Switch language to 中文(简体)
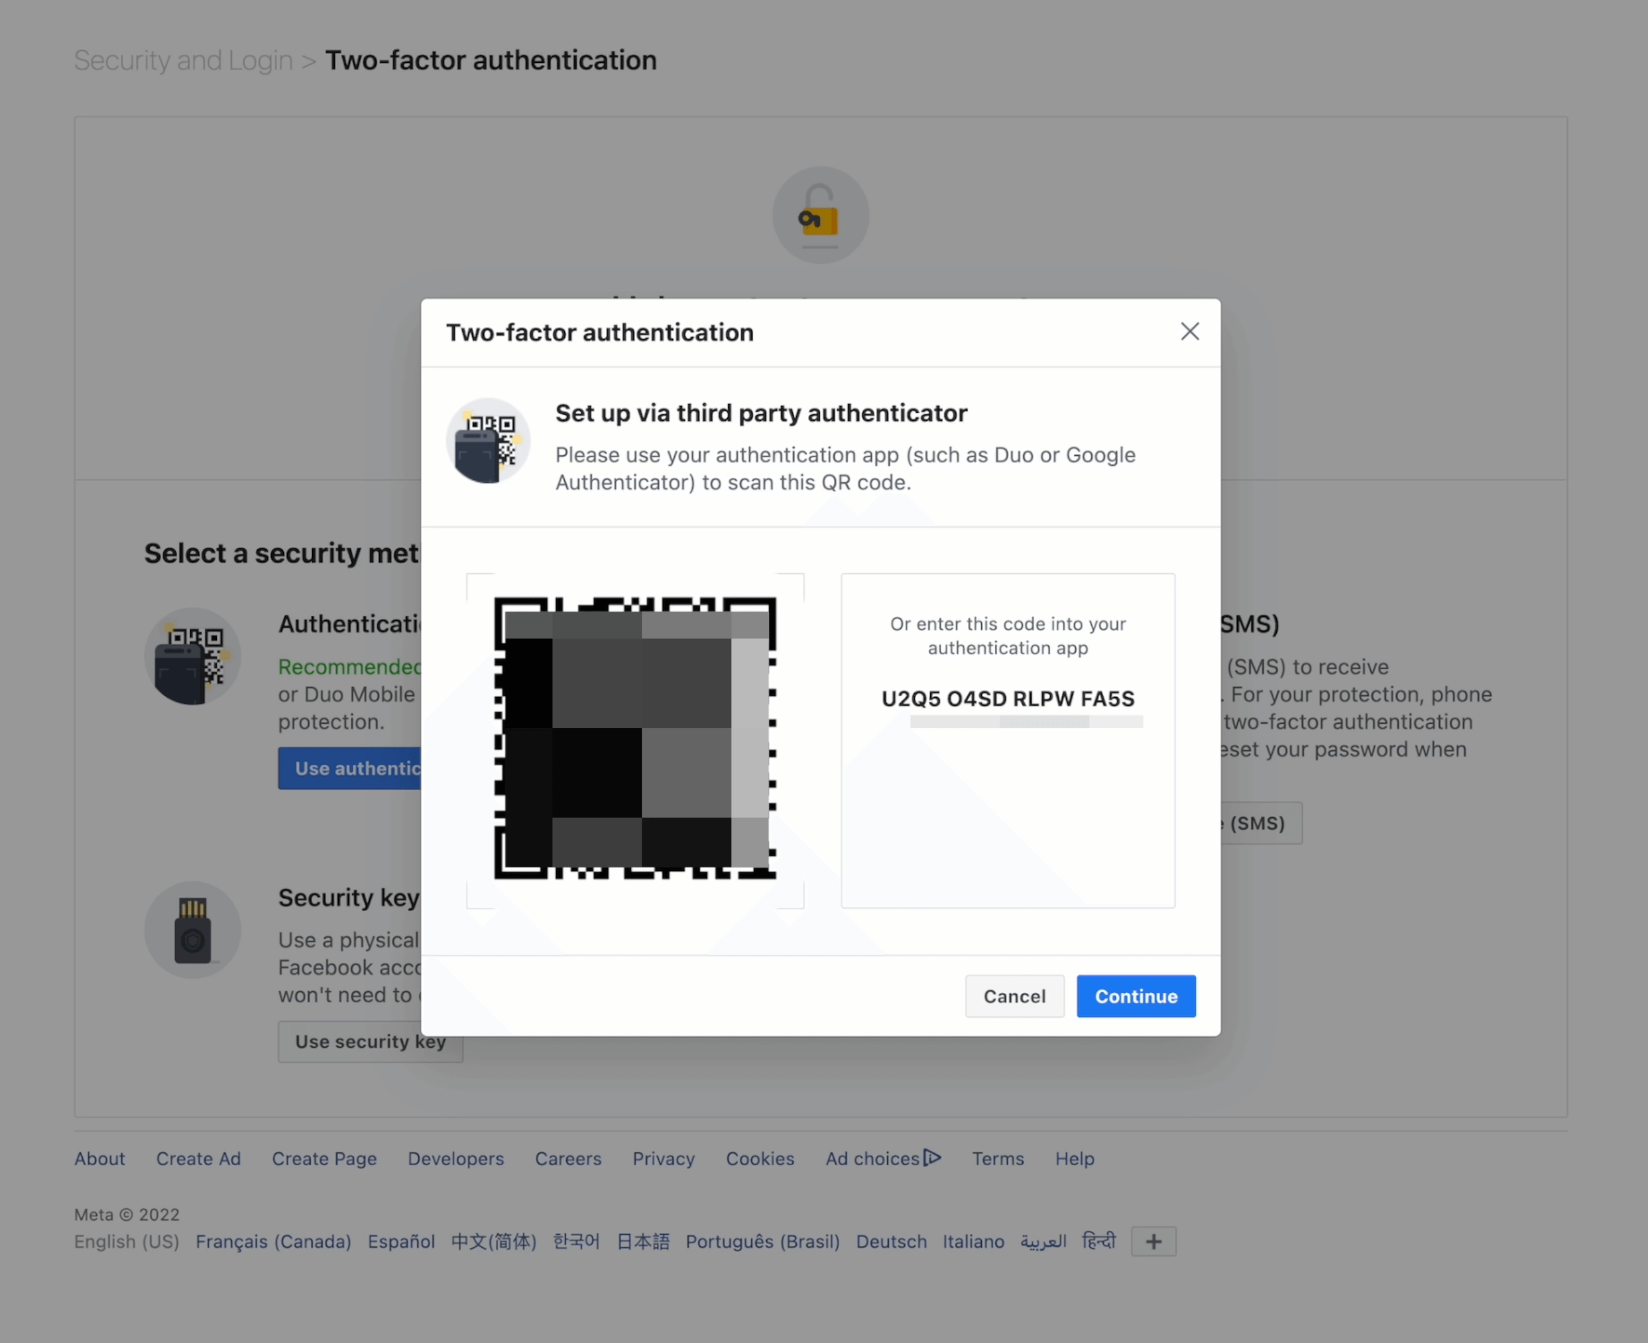 pyautogui.click(x=494, y=1241)
